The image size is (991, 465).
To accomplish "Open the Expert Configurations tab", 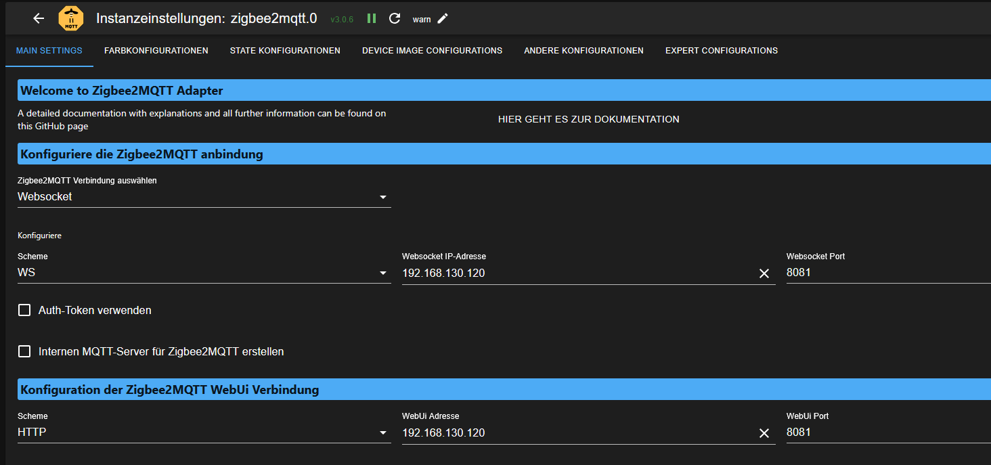I will (722, 51).
